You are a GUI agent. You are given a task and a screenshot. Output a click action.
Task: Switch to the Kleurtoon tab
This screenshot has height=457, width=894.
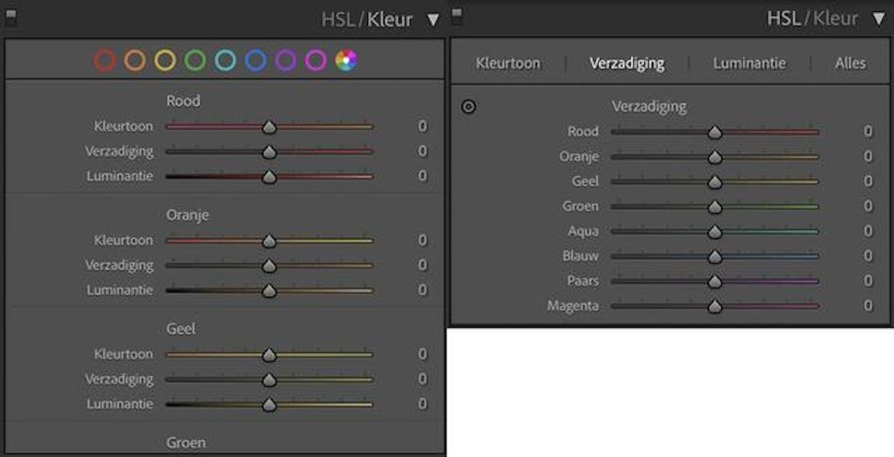[x=508, y=63]
